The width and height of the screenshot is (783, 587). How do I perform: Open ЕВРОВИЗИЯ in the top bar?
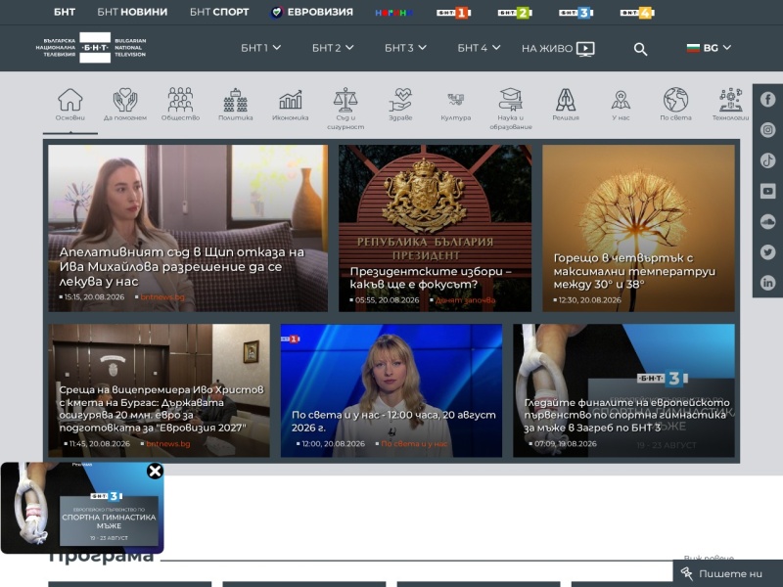point(311,12)
